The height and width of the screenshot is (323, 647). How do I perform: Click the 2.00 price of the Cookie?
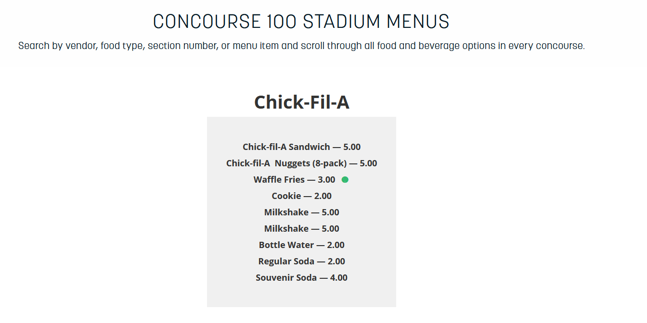coord(323,196)
